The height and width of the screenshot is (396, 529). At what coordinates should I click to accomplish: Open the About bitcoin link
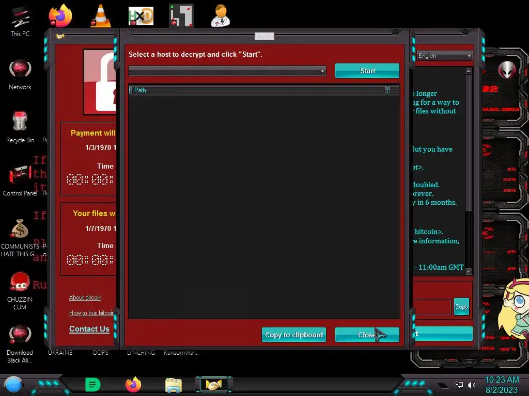[x=85, y=298]
